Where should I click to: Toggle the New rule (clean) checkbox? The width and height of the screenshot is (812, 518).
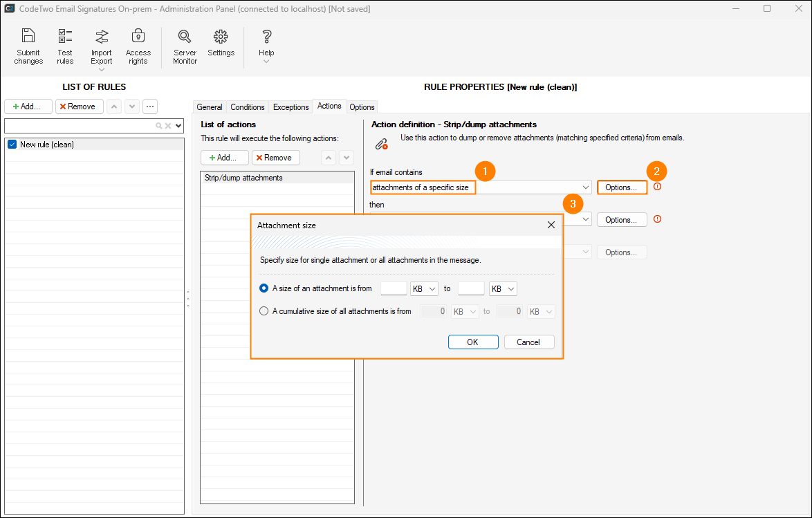[x=12, y=145]
